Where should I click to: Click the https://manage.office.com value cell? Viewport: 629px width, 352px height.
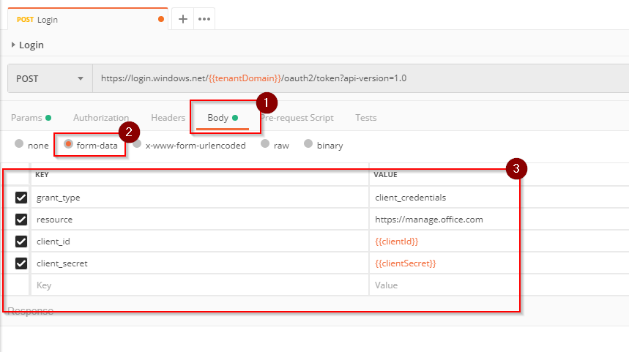[x=499, y=220]
